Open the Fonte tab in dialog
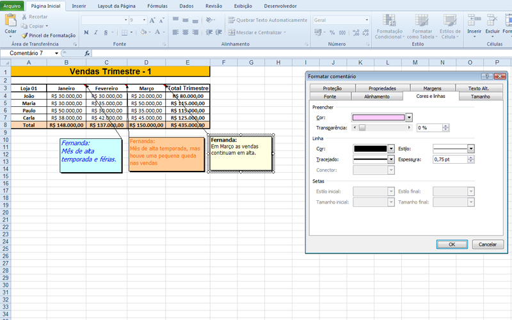 pyautogui.click(x=330, y=97)
